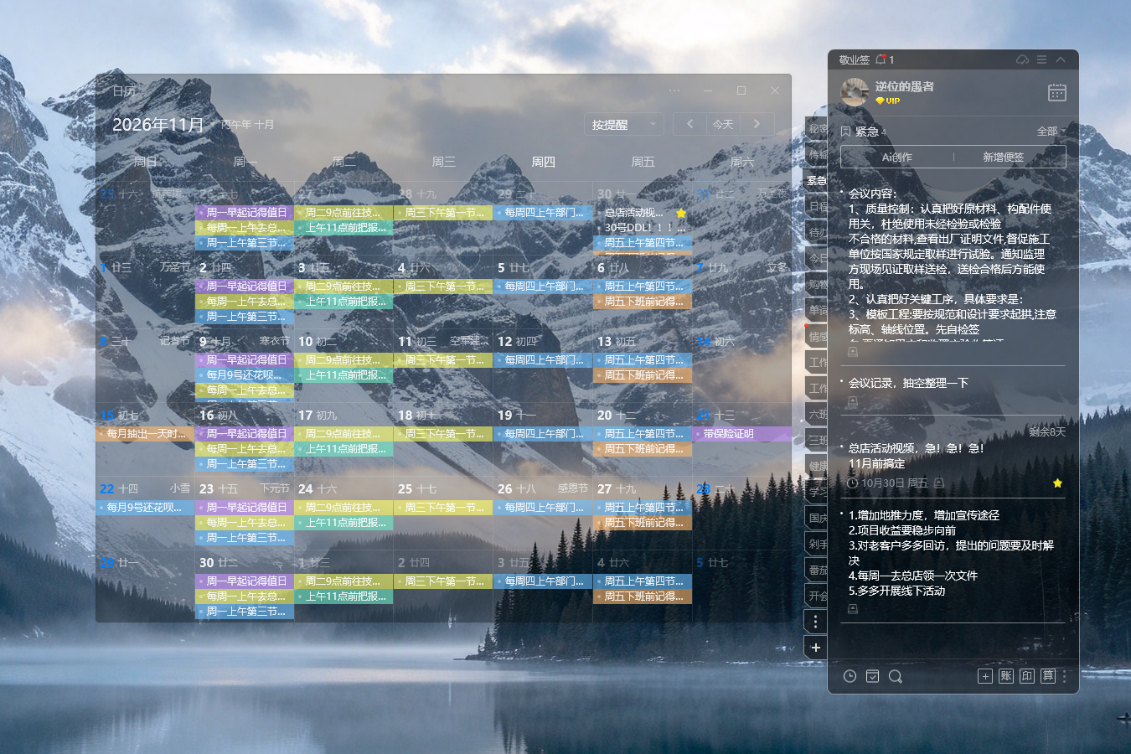
Task: Open the 按提醒 dropdown in 日历
Action: pyautogui.click(x=623, y=125)
